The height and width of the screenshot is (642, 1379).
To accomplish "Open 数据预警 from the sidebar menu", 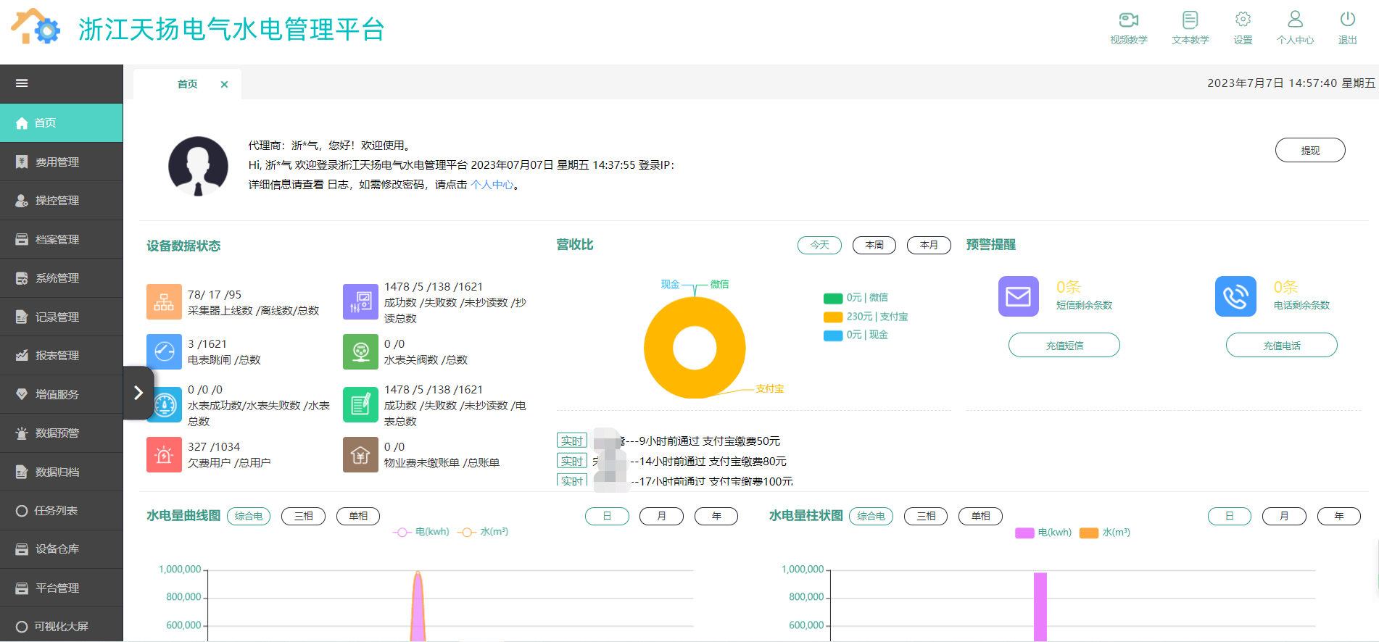I will coord(57,433).
